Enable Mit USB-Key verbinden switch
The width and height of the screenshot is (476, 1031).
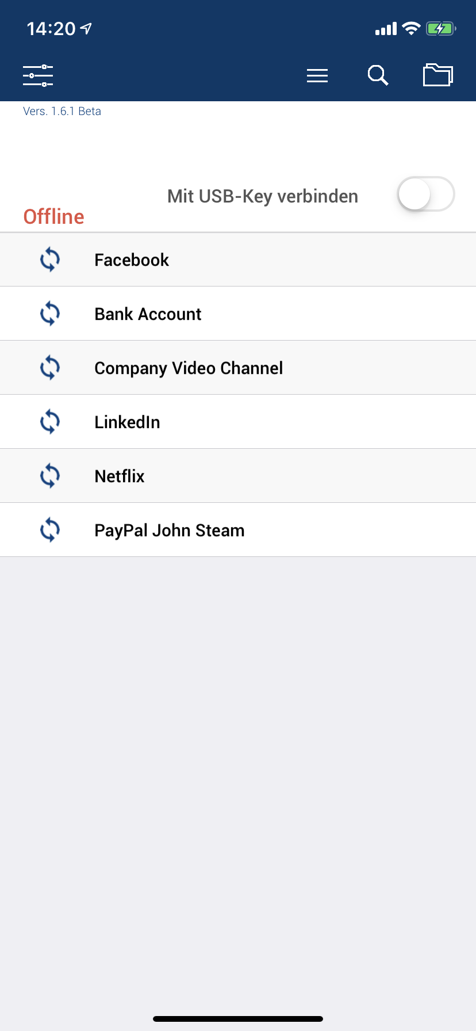click(425, 194)
